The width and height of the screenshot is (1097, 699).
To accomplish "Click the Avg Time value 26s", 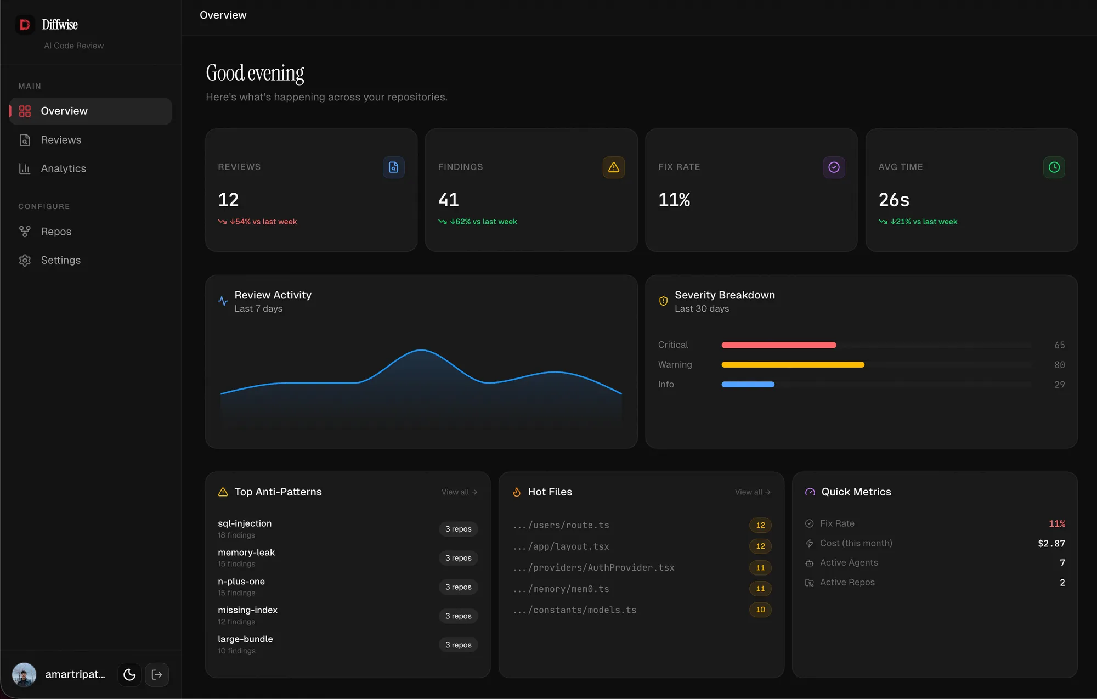I will [x=894, y=200].
